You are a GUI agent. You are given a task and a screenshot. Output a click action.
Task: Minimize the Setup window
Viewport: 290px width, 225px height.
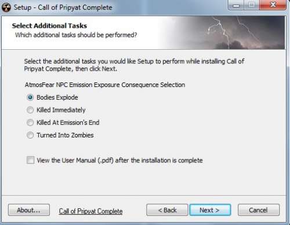coord(236,5)
